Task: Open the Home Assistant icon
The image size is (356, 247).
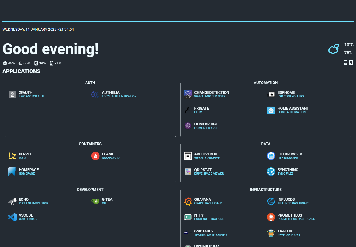Action: (271, 110)
